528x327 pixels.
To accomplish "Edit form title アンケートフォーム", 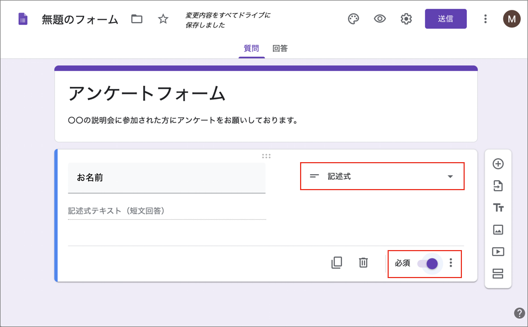I will coord(147,93).
